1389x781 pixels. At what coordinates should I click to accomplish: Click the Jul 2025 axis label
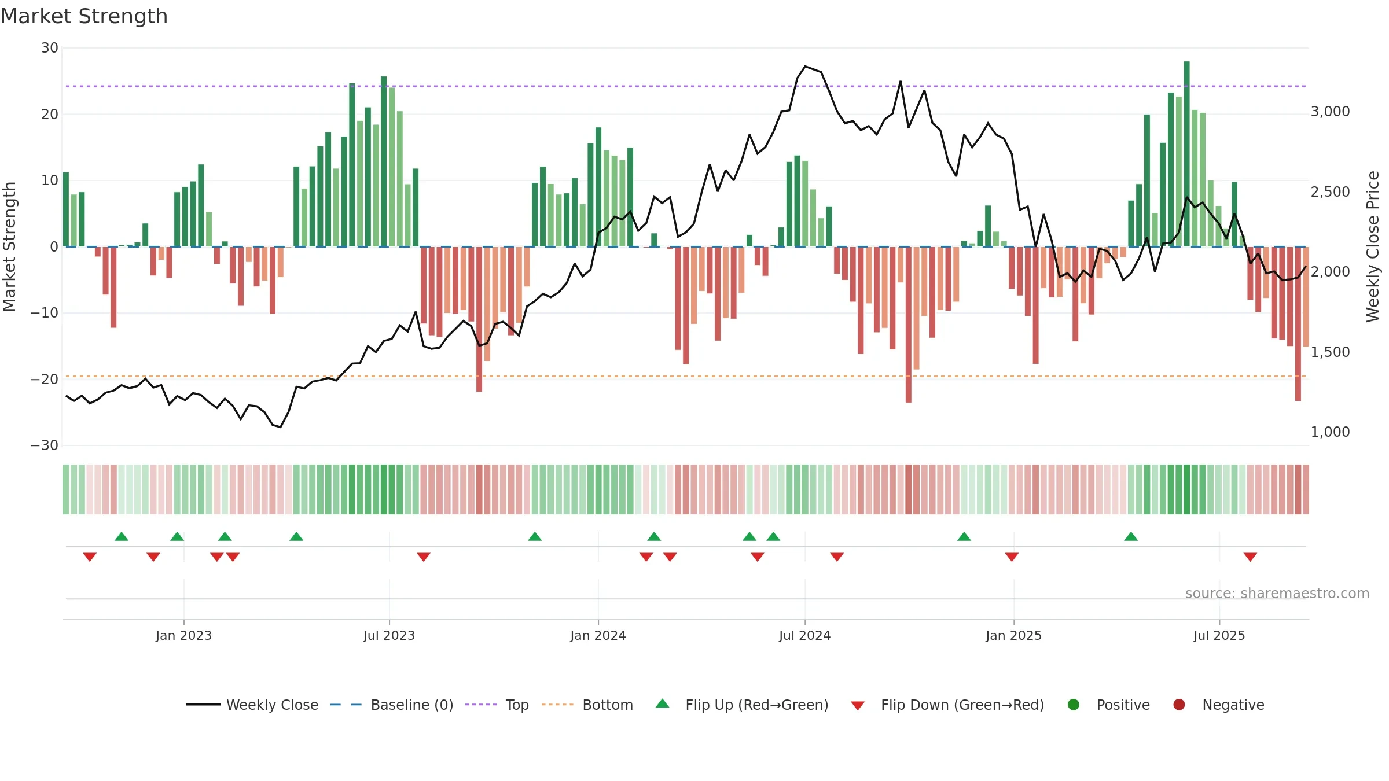pos(1219,635)
